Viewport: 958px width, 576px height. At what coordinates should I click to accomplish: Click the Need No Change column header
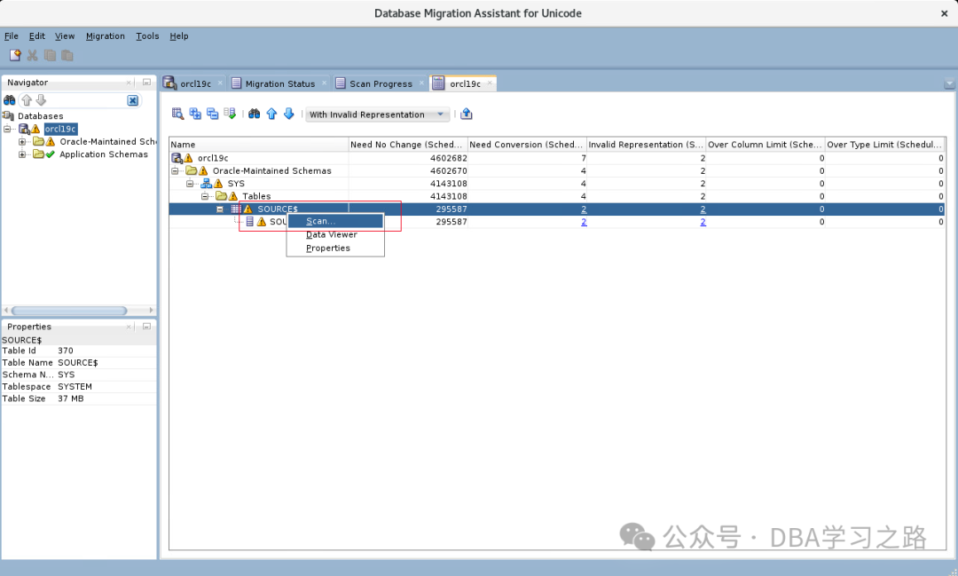(407, 145)
